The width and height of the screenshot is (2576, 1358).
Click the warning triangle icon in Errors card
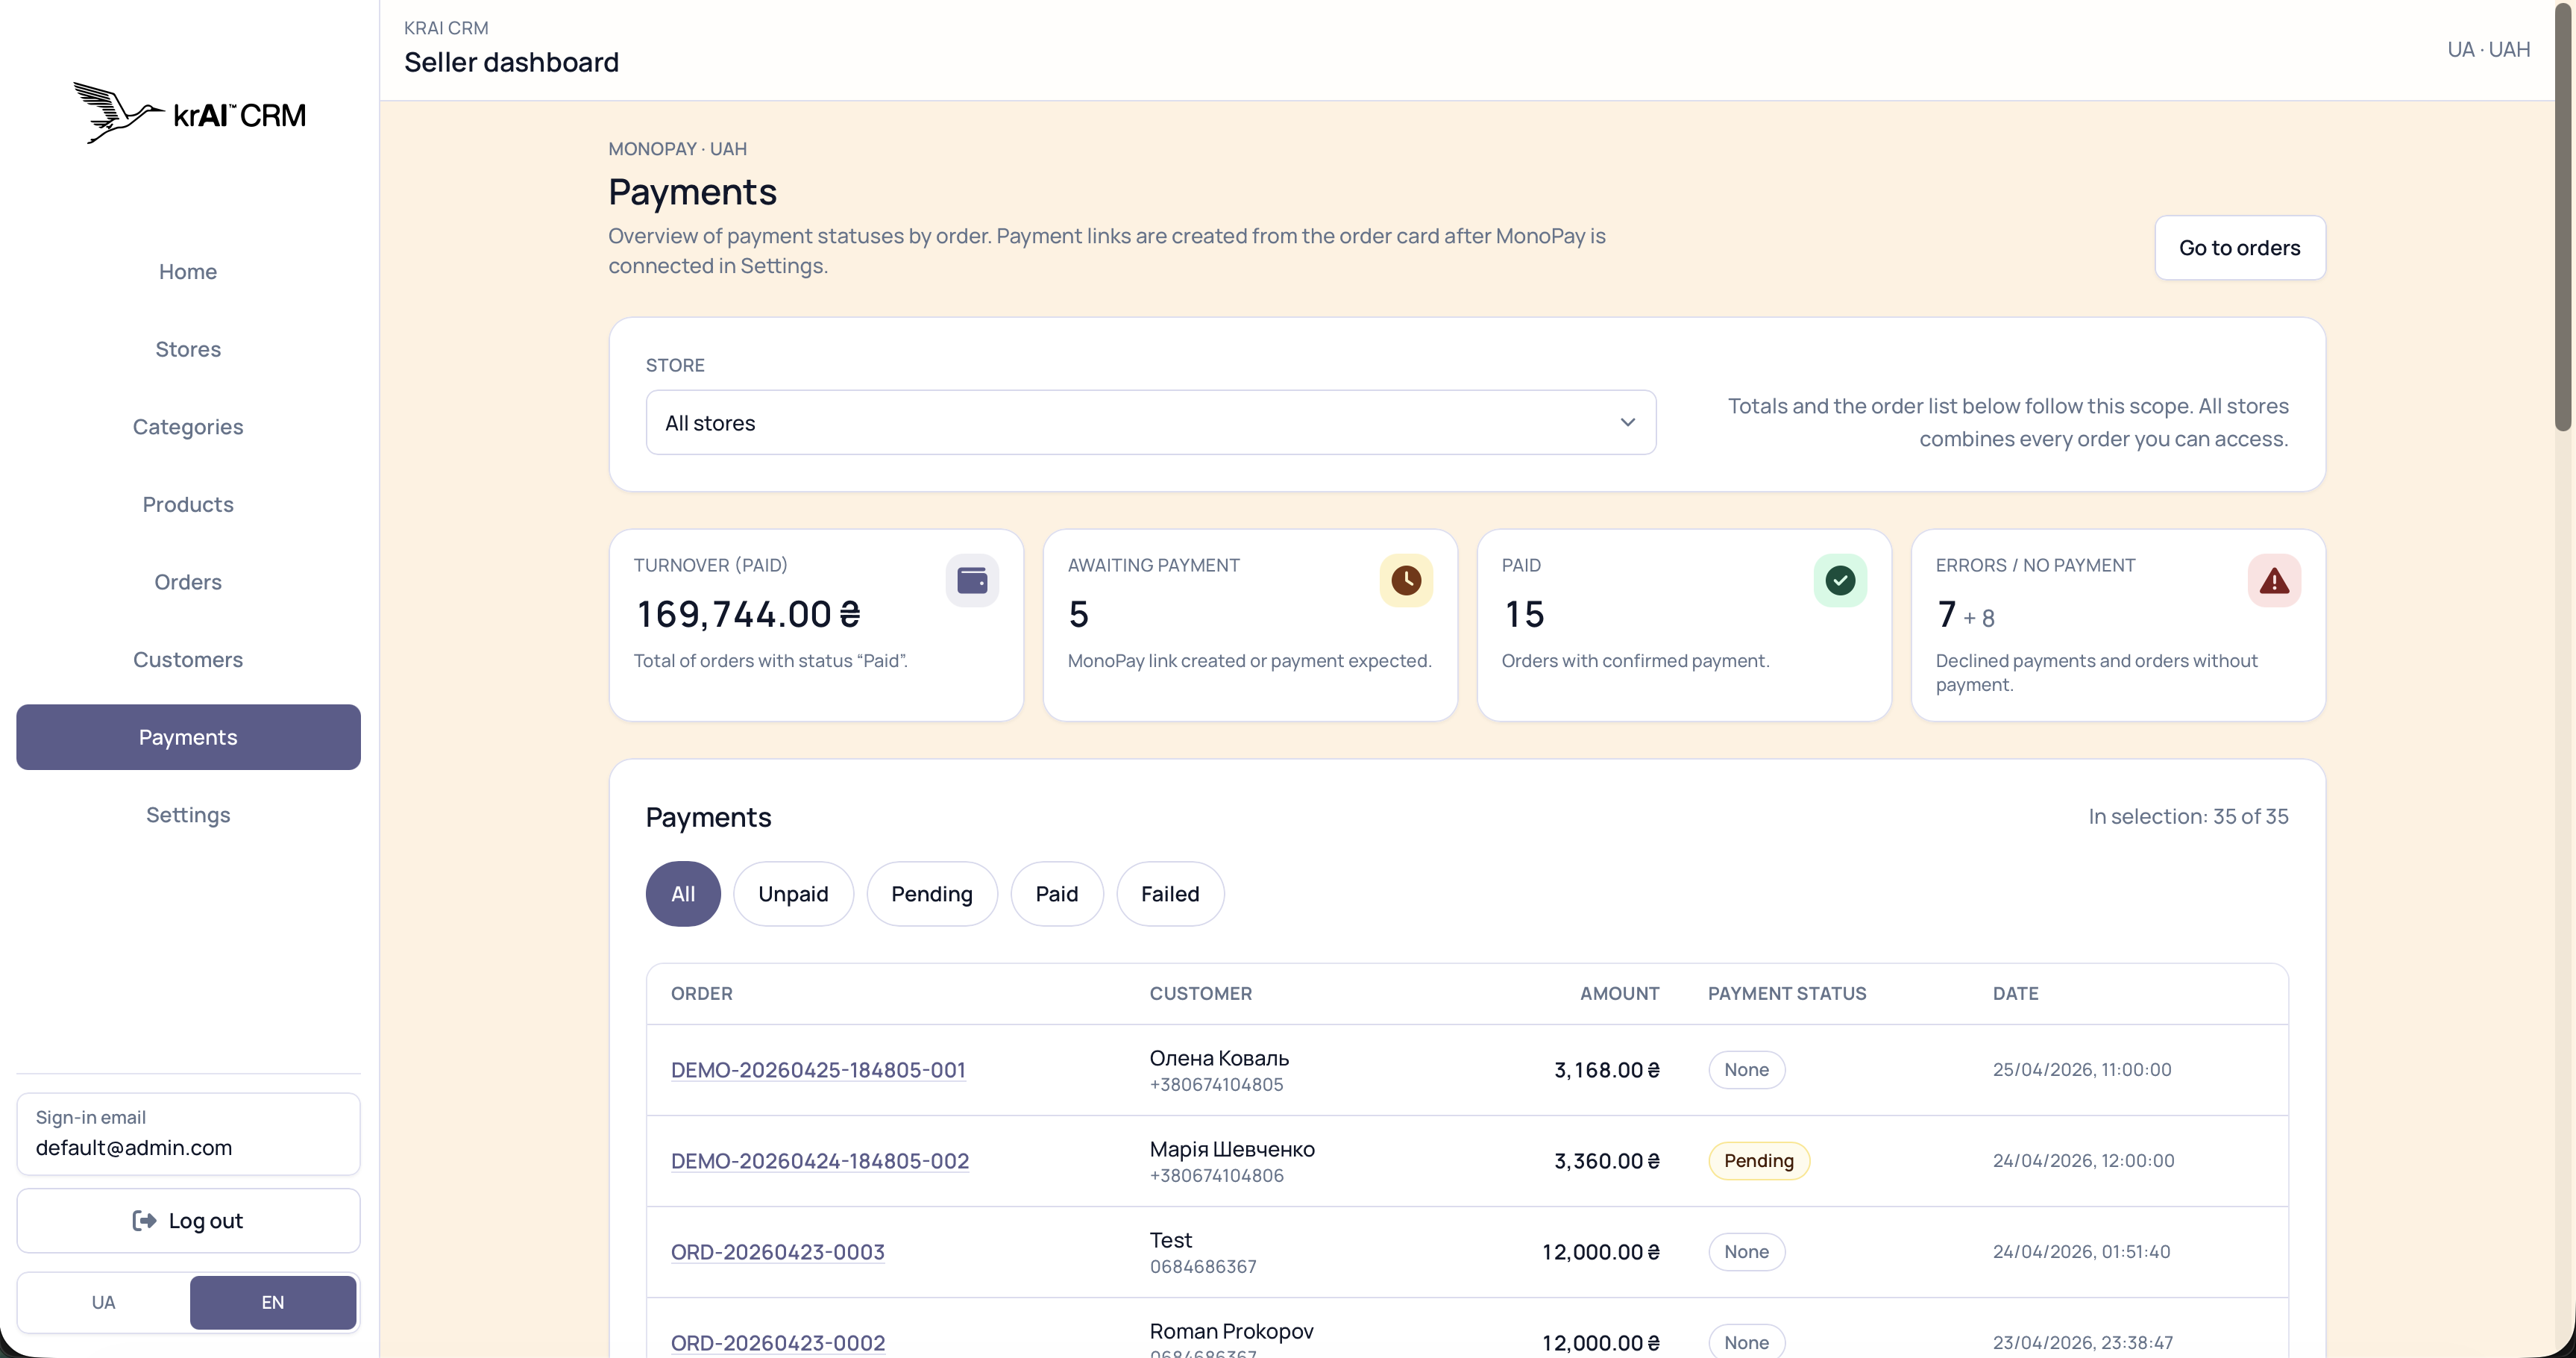click(2274, 581)
